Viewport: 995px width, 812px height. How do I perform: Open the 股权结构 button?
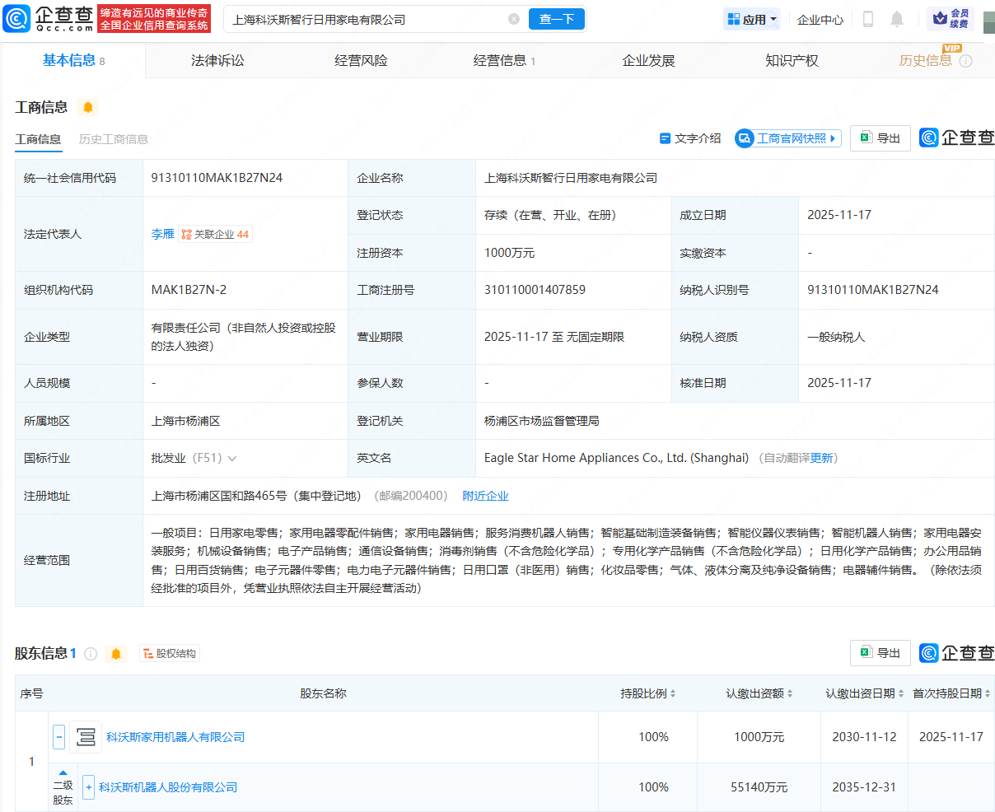point(170,654)
